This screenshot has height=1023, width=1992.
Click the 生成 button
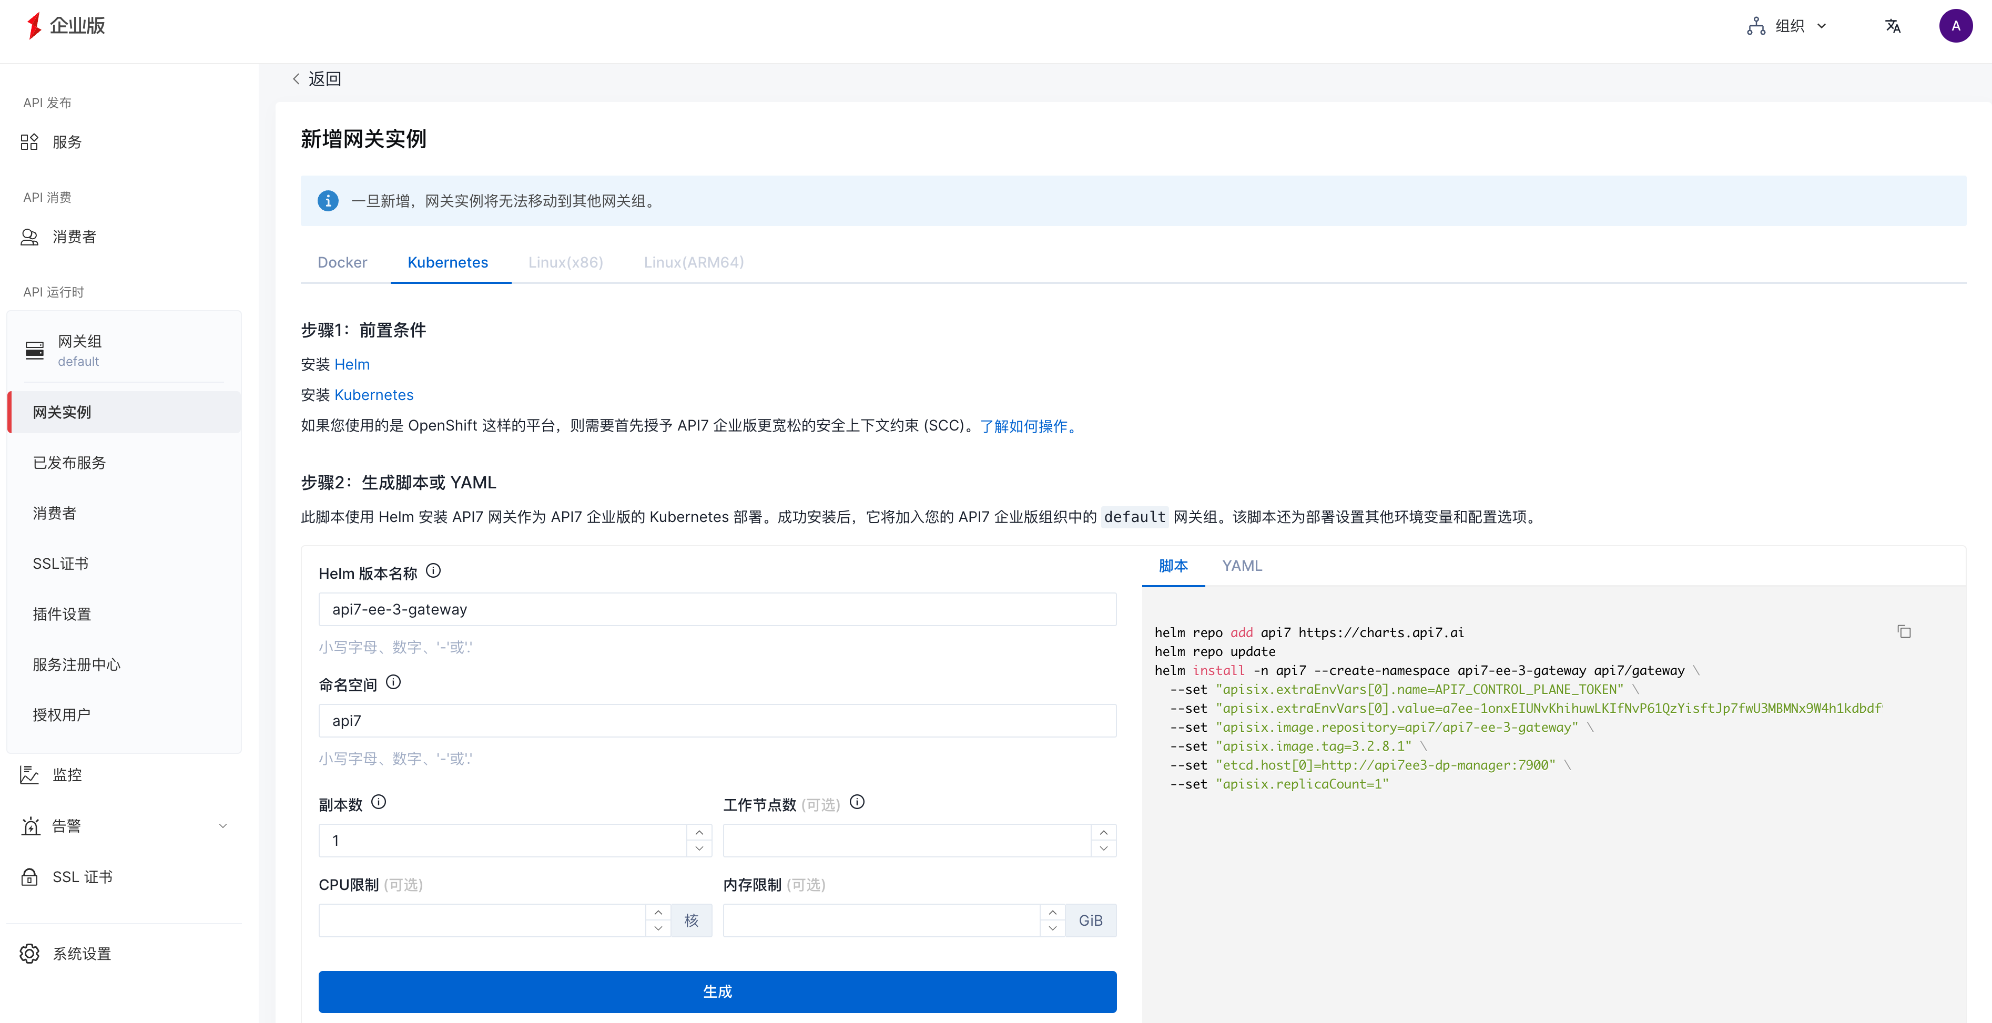717,992
